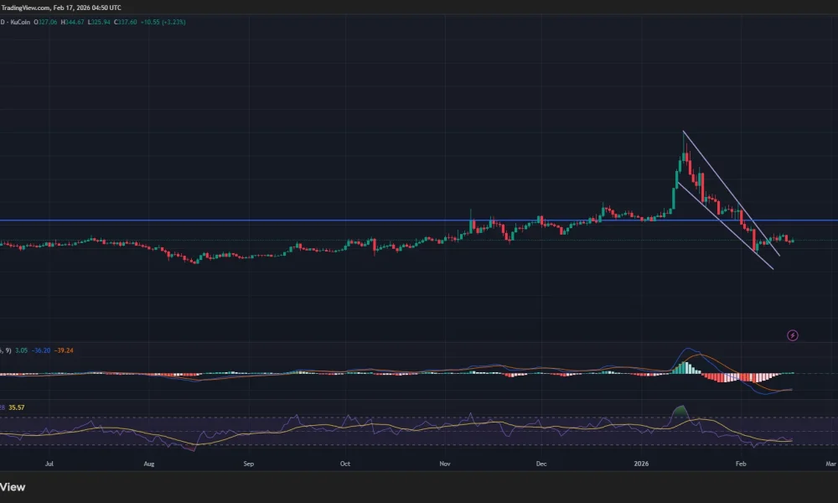Viewport: 838px width, 503px height.
Task: Click the Feb label on the time axis
Action: click(x=741, y=463)
